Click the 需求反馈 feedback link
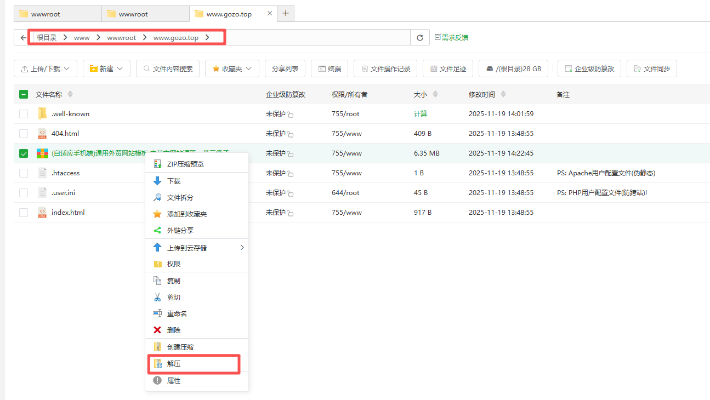The height and width of the screenshot is (400, 710). (451, 38)
